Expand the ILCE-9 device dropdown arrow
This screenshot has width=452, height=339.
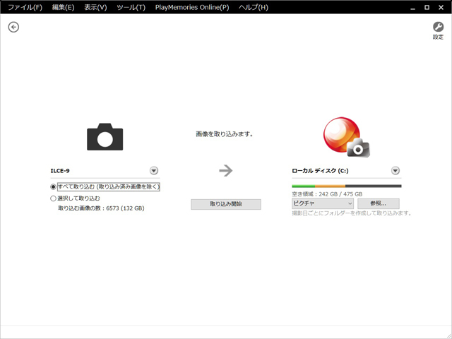[154, 171]
